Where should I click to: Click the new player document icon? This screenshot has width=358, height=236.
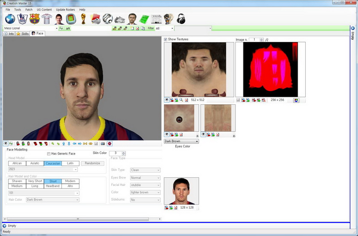pos(132,28)
